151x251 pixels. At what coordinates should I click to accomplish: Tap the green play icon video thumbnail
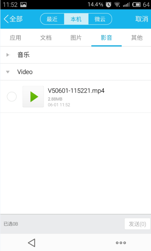(33, 97)
